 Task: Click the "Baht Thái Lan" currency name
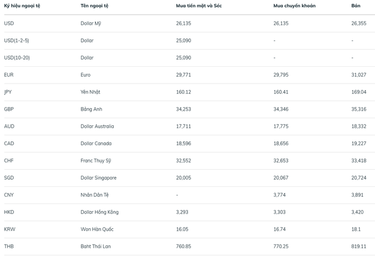(96, 246)
